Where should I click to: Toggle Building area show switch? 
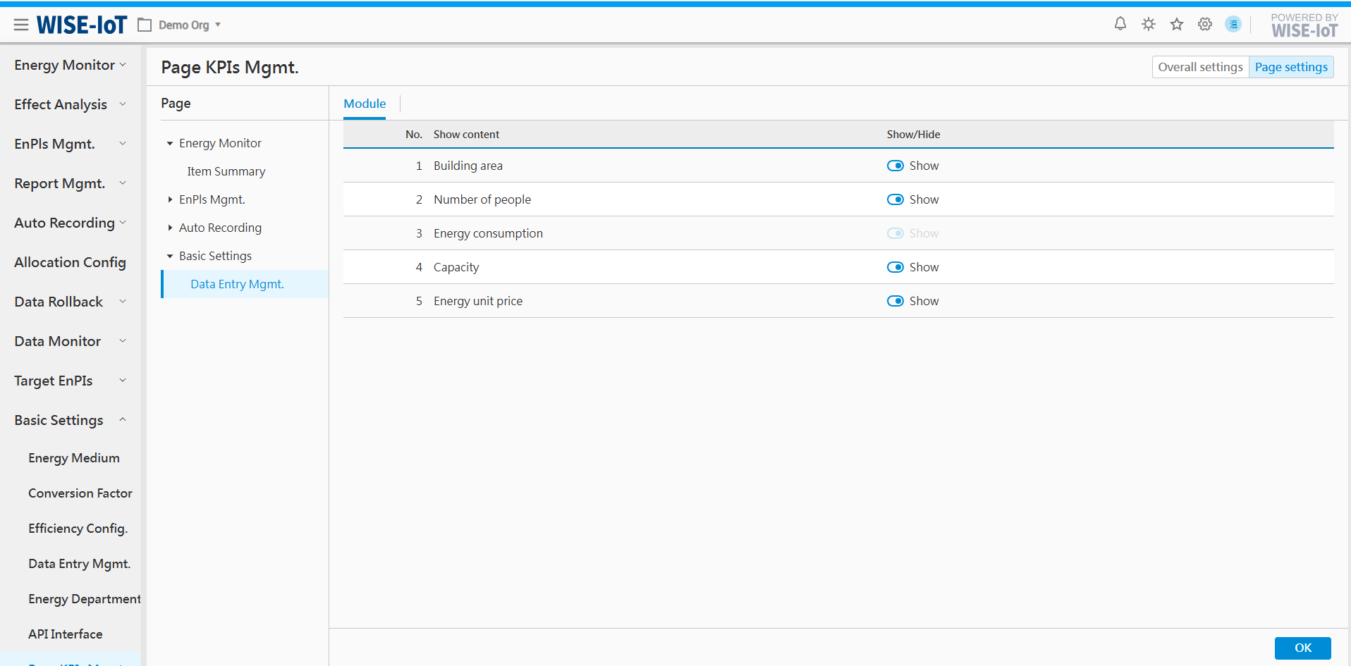(x=895, y=166)
